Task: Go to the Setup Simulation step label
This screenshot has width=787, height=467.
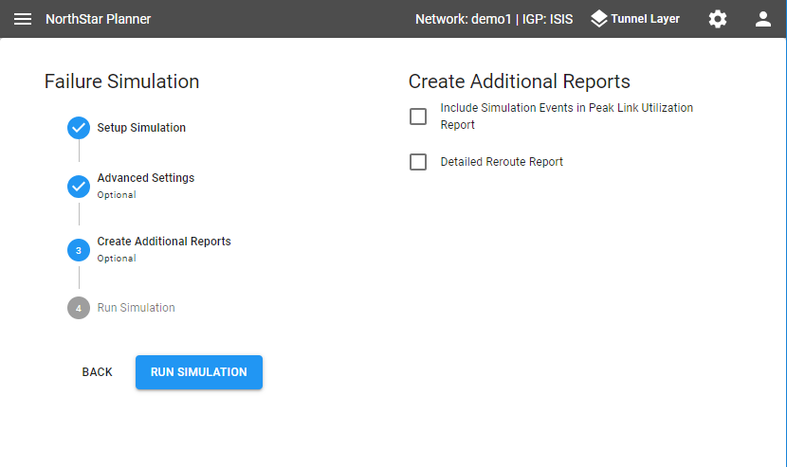Action: tap(141, 128)
